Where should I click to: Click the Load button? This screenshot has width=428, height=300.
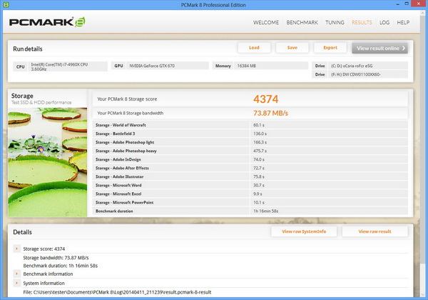click(x=254, y=48)
